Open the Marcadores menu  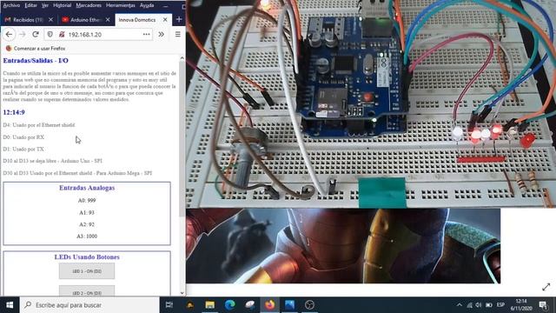[x=89, y=5]
